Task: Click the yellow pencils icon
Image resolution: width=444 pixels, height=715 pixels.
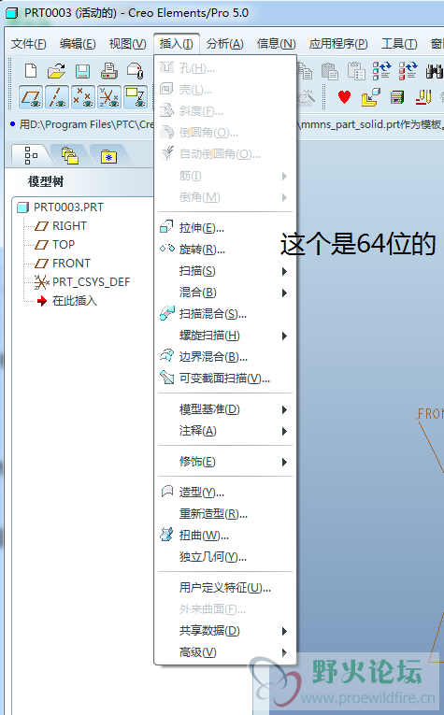Action: click(423, 96)
